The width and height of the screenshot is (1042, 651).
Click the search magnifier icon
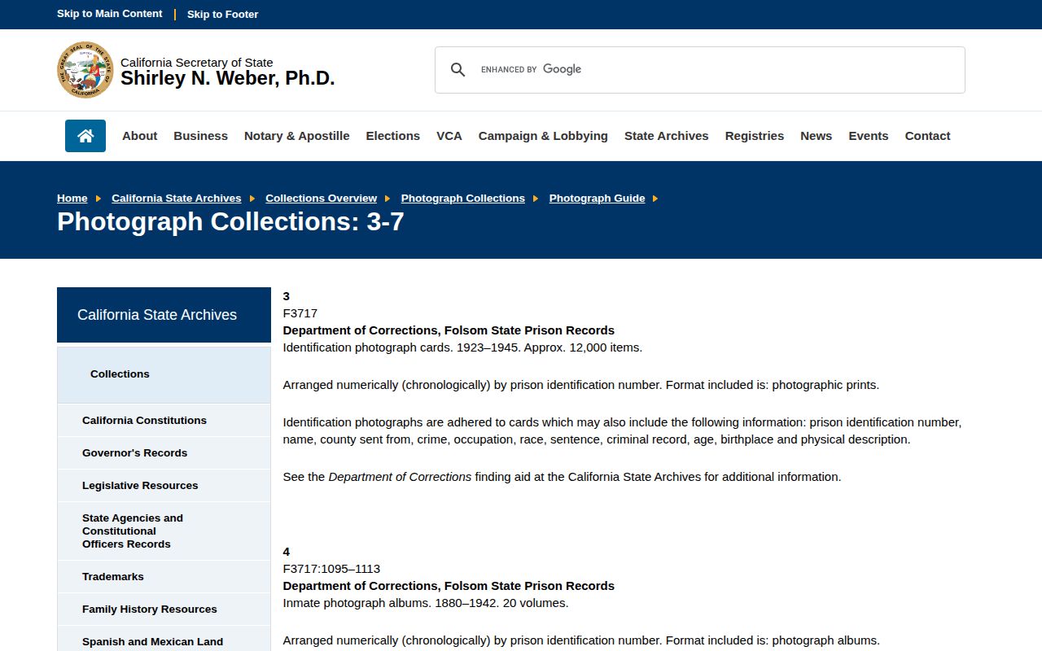[458, 70]
